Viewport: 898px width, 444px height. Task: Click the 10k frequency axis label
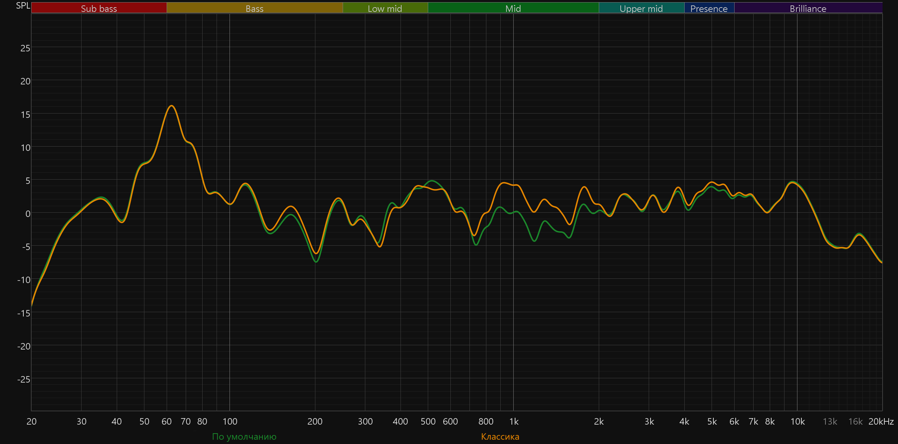tap(797, 421)
